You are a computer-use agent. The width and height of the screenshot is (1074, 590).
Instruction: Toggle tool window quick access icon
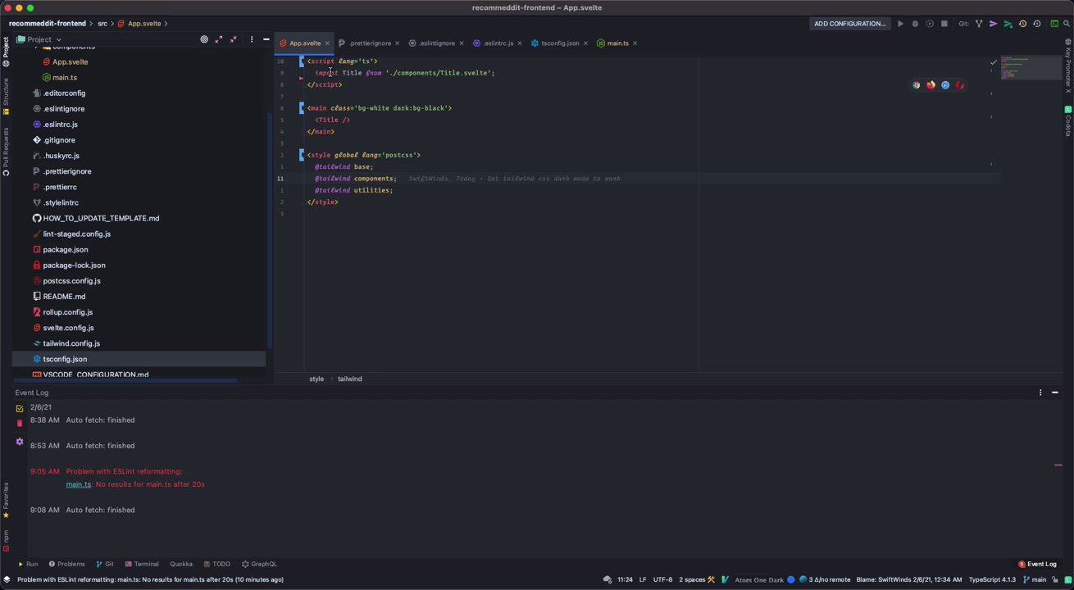coord(7,579)
